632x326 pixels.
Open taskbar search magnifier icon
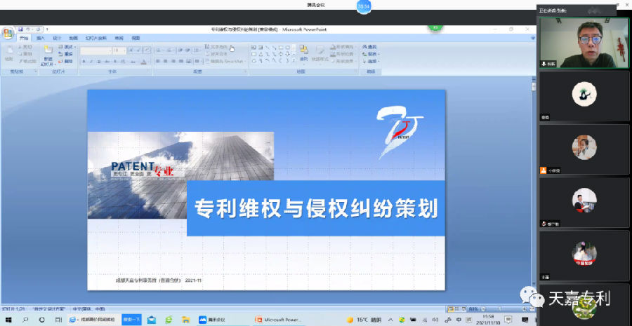(25, 320)
